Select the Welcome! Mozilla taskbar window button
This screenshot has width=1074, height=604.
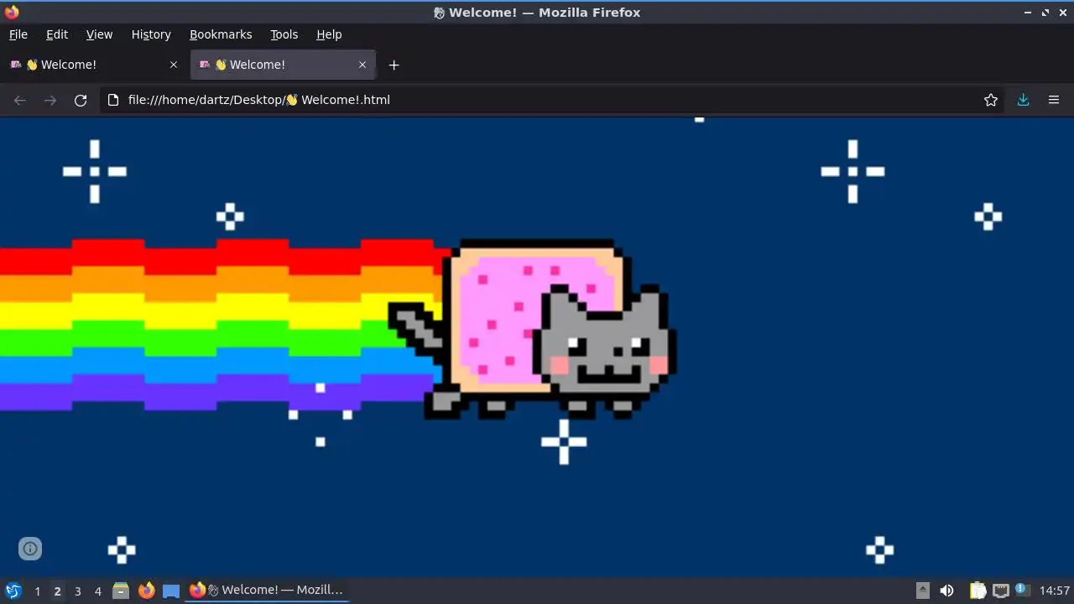click(x=266, y=591)
